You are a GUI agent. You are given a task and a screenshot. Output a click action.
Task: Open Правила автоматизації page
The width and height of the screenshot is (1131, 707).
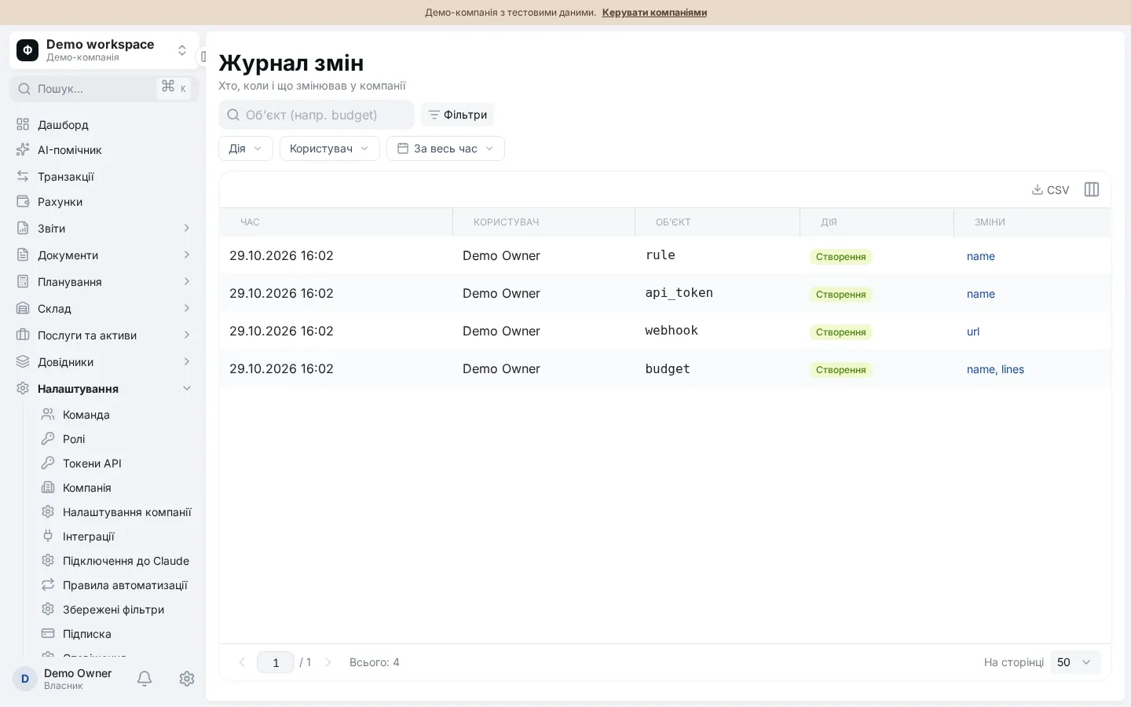click(x=116, y=585)
